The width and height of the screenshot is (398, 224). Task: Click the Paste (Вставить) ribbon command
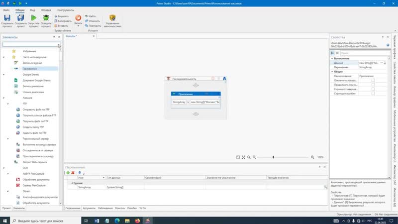point(61,26)
